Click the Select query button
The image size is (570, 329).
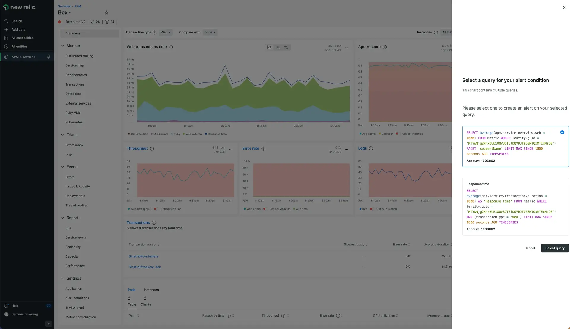point(555,248)
